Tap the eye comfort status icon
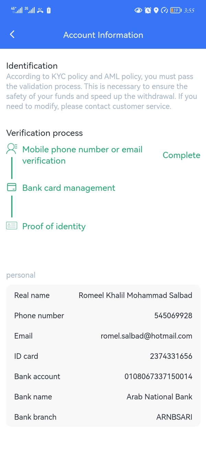This screenshot has height=457, width=206. click(138, 10)
